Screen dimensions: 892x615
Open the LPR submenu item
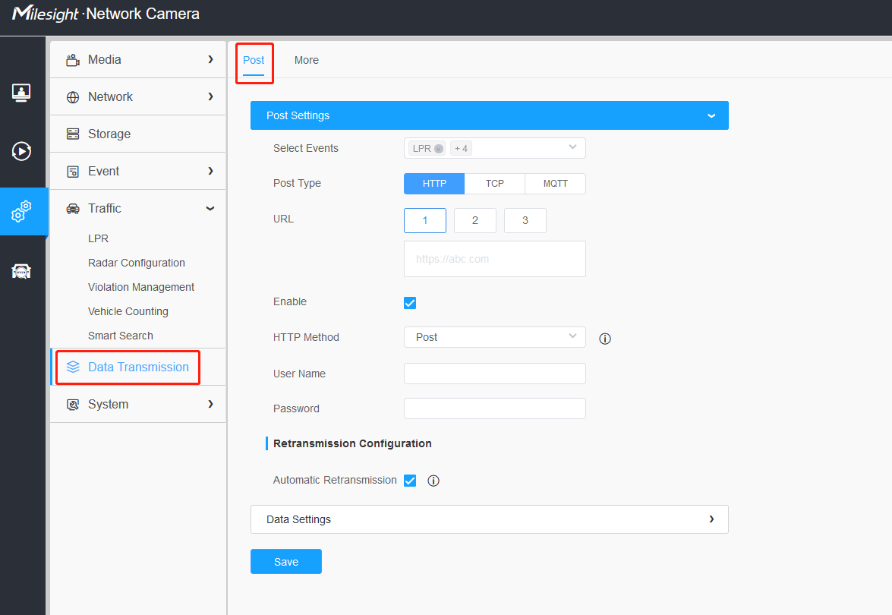tap(99, 239)
